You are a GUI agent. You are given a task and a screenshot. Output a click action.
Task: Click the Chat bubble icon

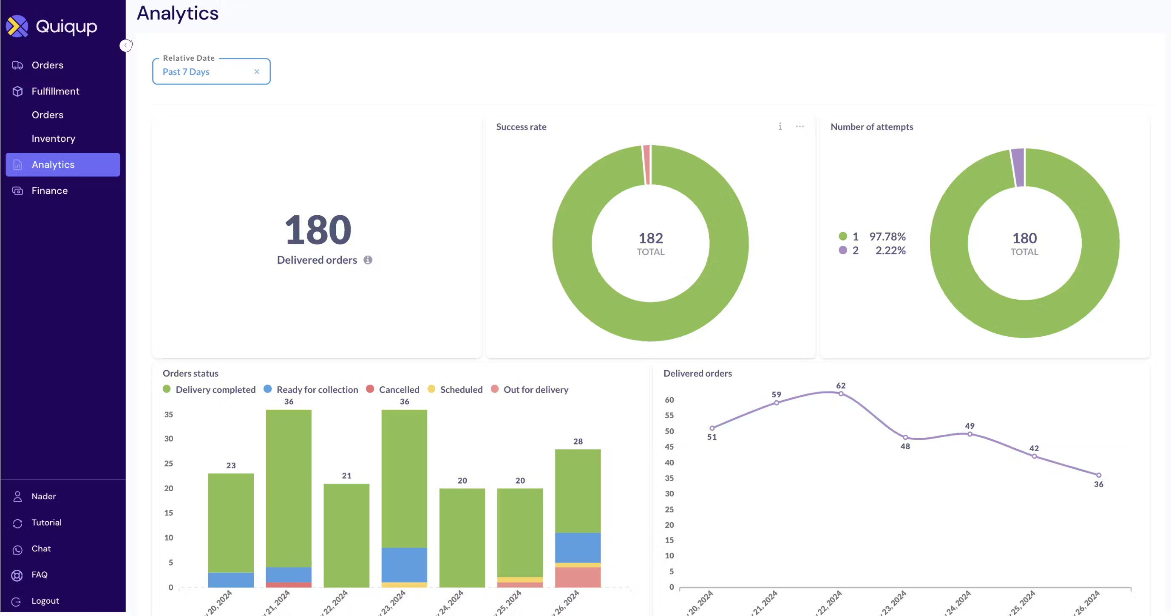[17, 550]
